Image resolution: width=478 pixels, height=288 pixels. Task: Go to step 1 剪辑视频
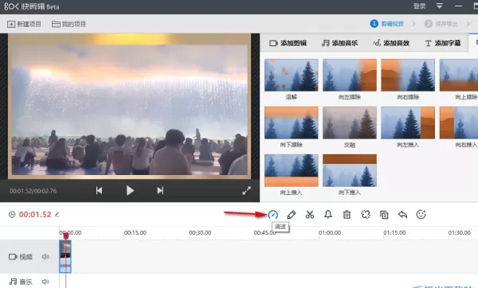coord(387,24)
